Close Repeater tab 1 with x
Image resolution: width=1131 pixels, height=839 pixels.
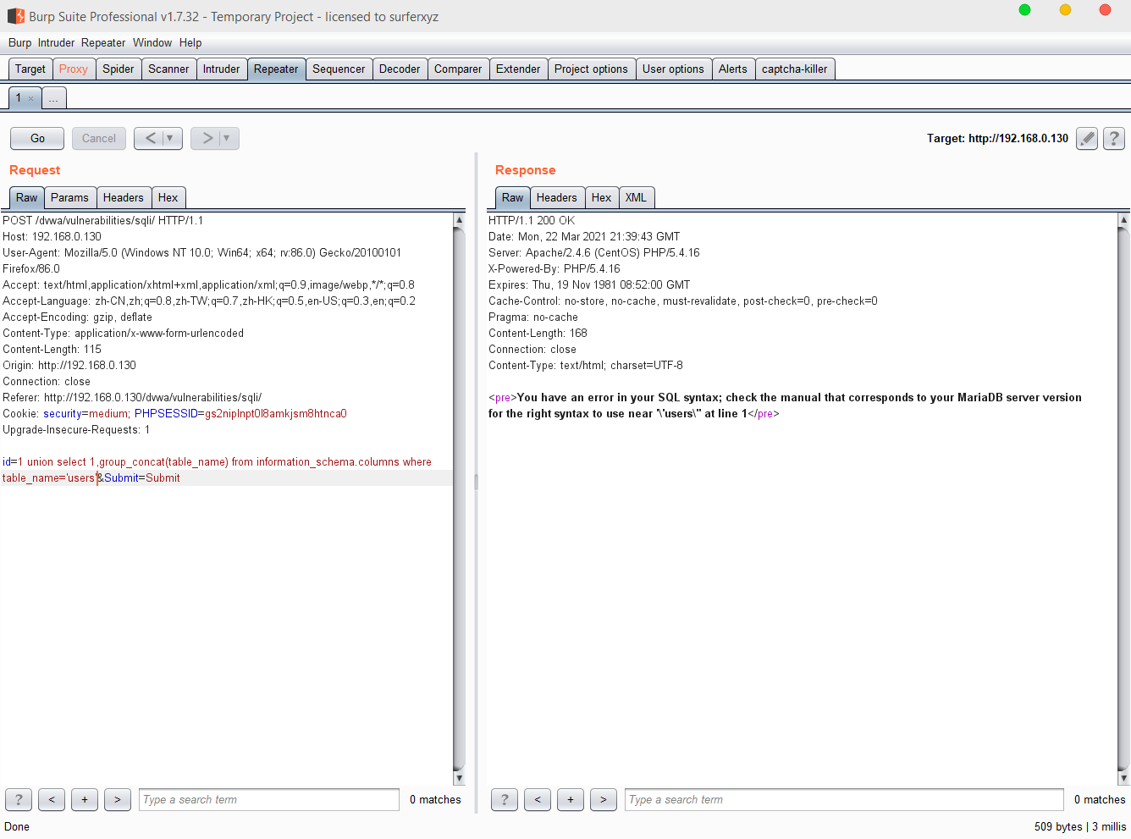tap(31, 98)
